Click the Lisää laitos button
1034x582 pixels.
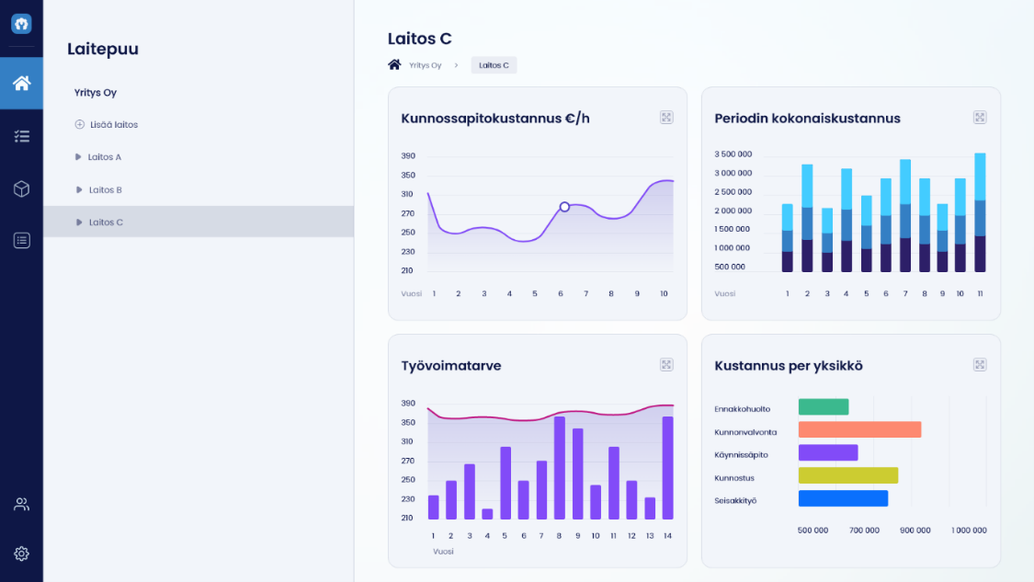(107, 124)
